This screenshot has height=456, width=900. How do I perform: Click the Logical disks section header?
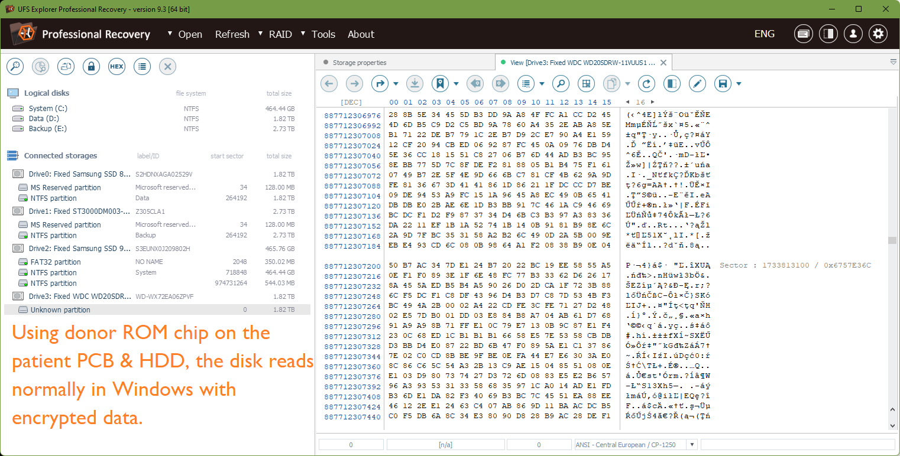coord(47,93)
